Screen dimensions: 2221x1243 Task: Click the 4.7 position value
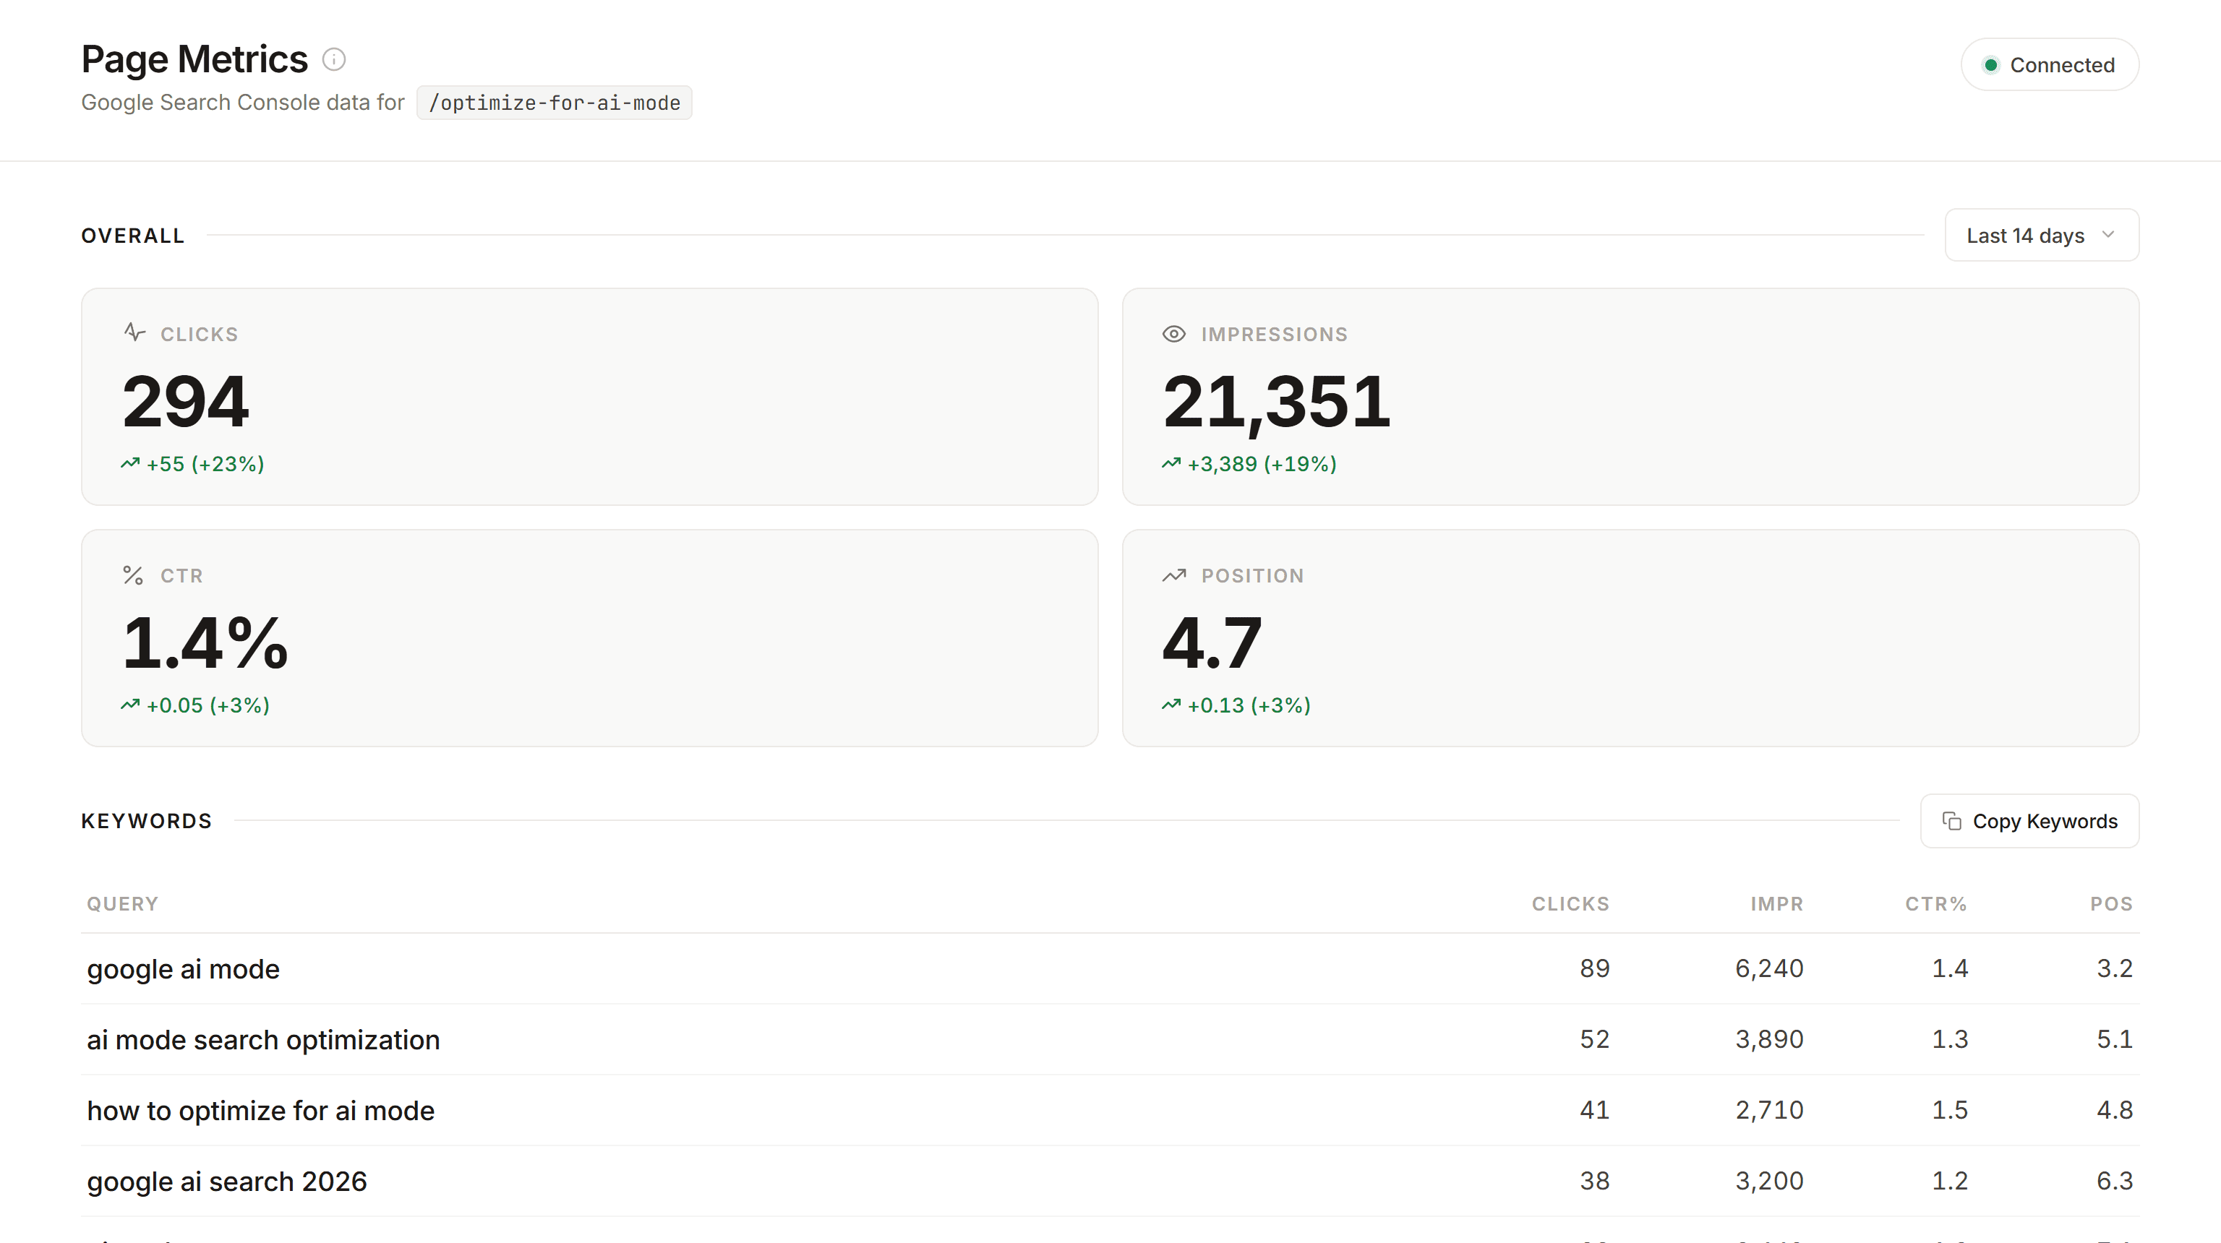coord(1212,643)
